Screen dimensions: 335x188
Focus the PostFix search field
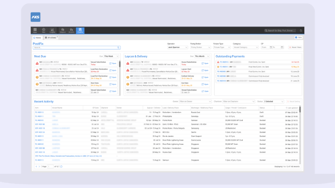click(77, 47)
